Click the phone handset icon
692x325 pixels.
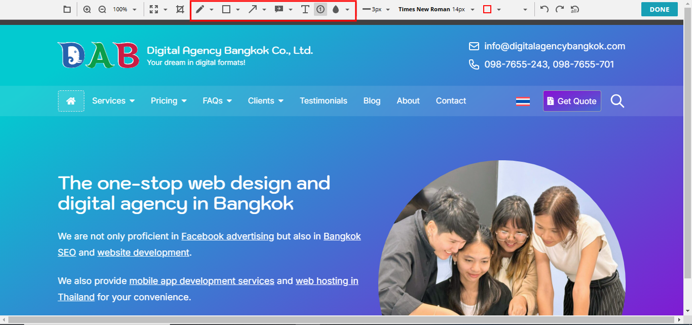[x=474, y=64]
